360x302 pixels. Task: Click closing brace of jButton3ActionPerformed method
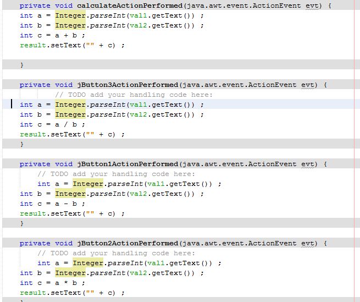22,144
